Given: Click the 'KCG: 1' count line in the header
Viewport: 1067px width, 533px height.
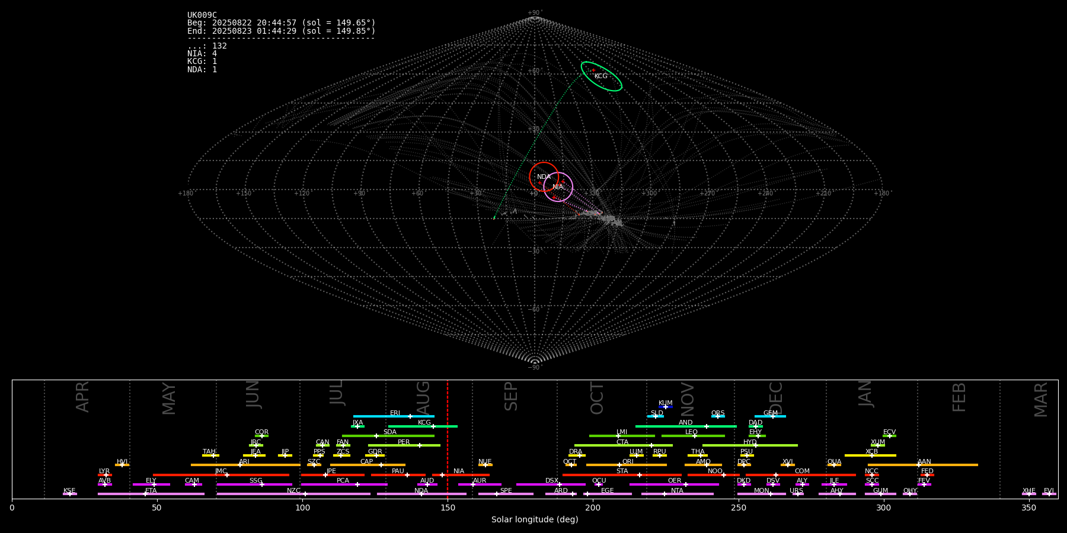Looking at the screenshot, I should click(x=202, y=62).
